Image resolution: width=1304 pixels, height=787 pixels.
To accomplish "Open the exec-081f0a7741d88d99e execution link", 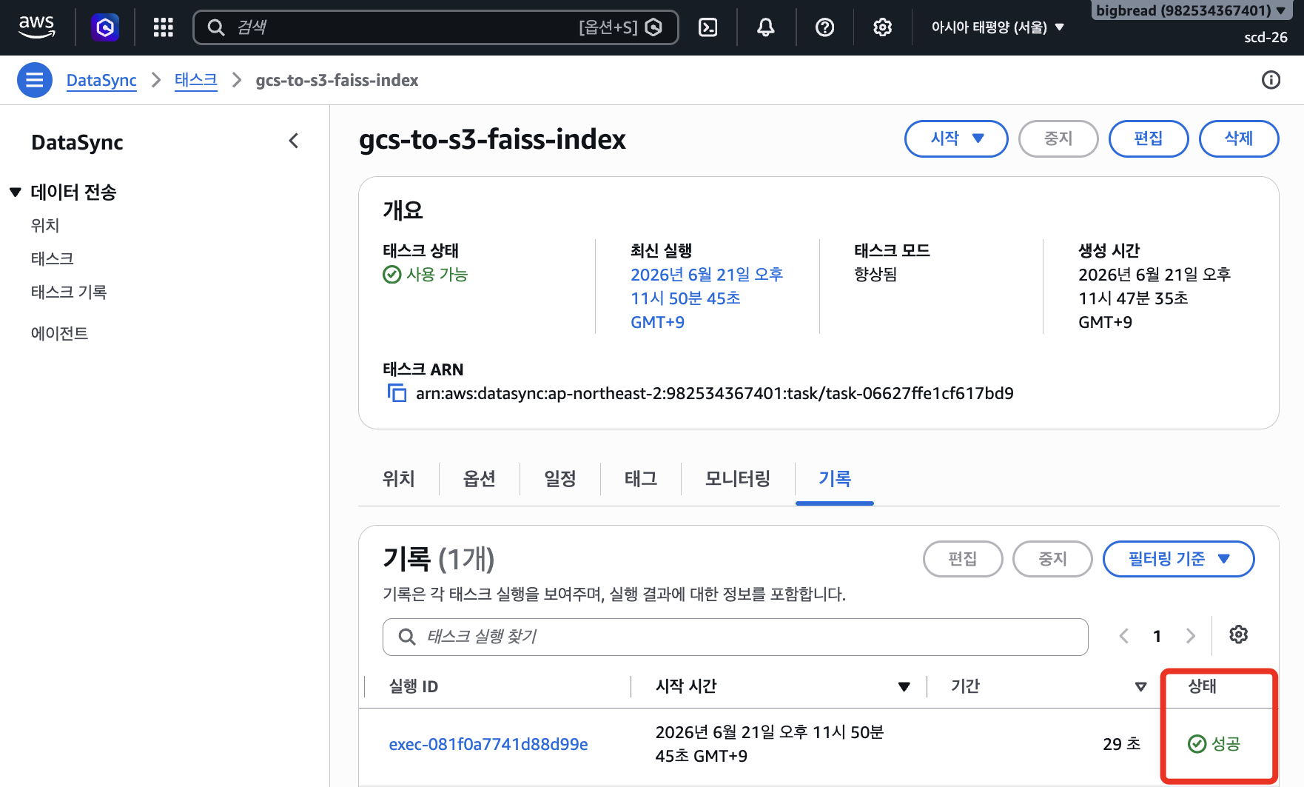I will [488, 744].
